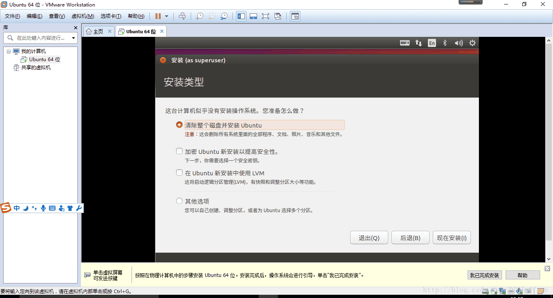Image resolution: width=553 pixels, height=298 pixels.
Task: Collapse the 我的计算机 tree node
Action: [x=9, y=51]
